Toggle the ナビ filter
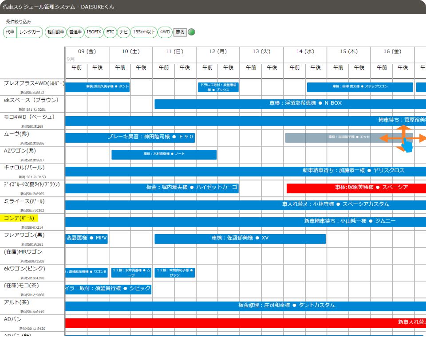 124,32
